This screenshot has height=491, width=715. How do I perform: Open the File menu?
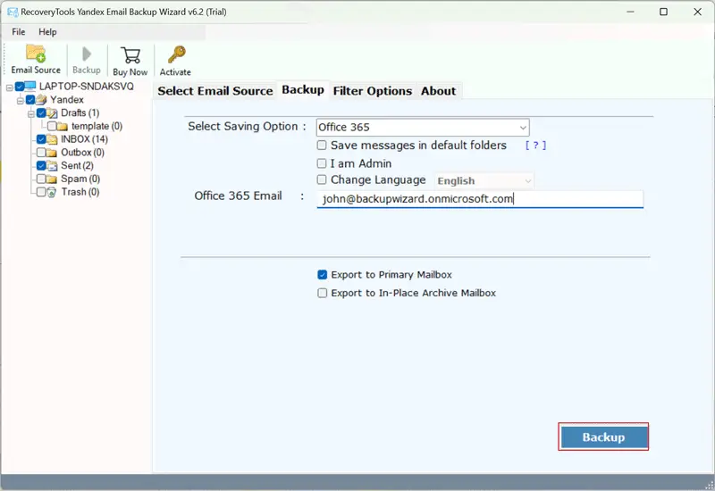tap(18, 32)
